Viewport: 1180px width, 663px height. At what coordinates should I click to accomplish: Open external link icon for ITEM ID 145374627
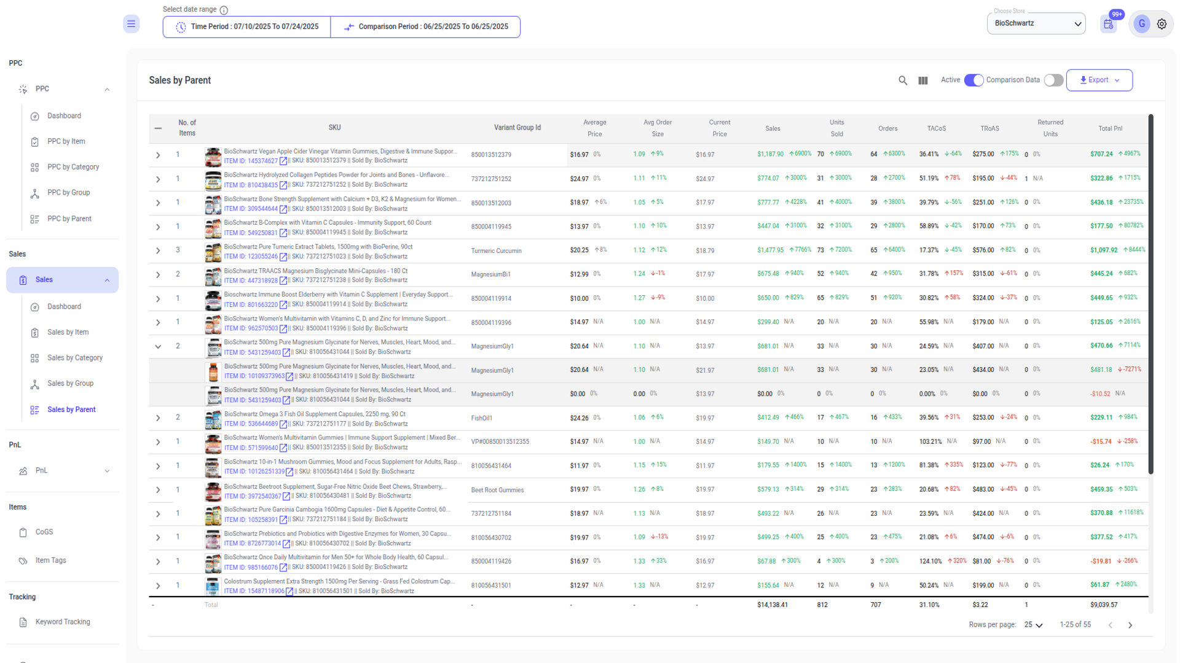(x=283, y=161)
